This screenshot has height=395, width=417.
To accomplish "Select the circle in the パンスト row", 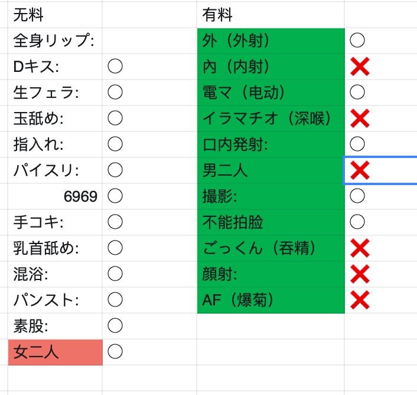I will point(115,299).
